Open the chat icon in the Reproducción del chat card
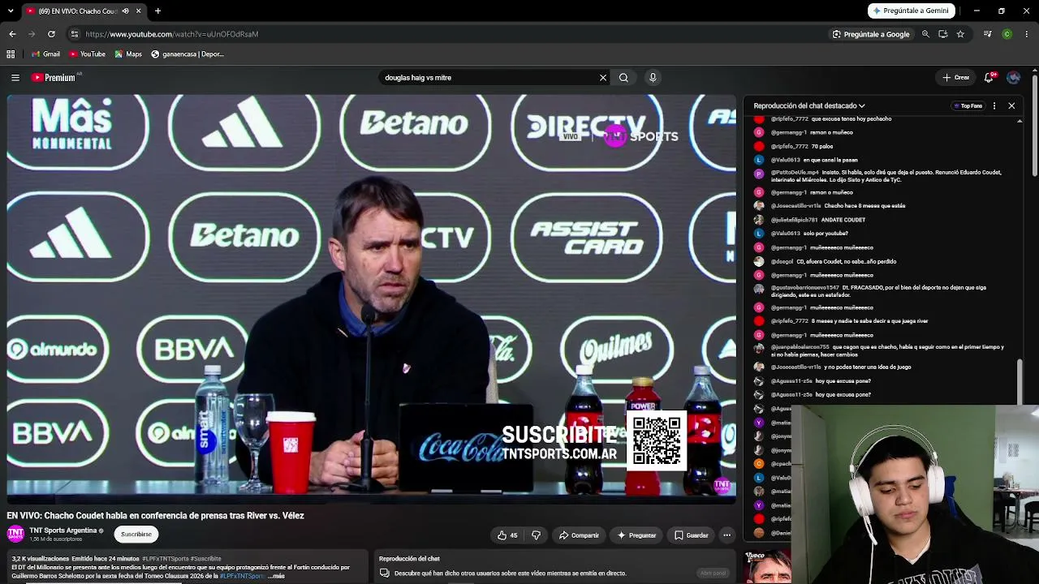Viewport: 1039px width, 584px height. pos(384,573)
